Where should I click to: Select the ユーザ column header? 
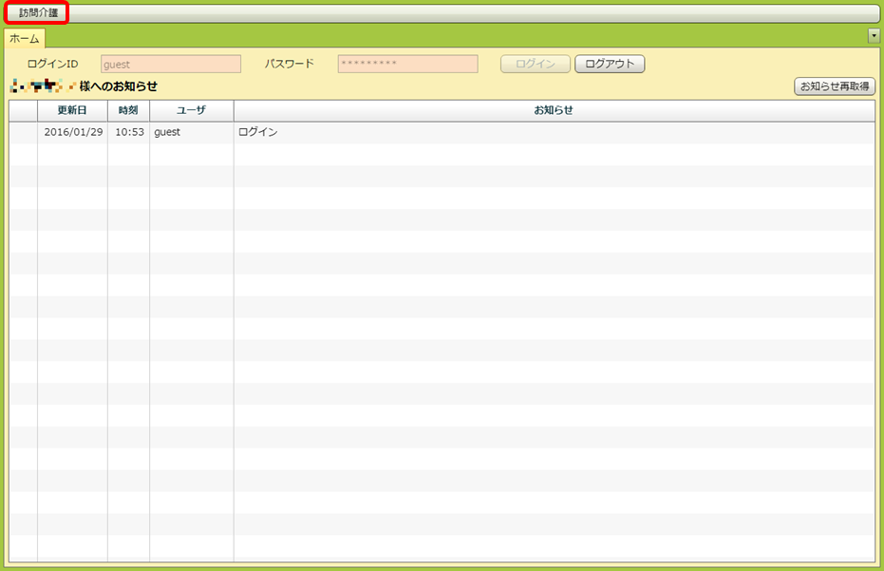[191, 110]
